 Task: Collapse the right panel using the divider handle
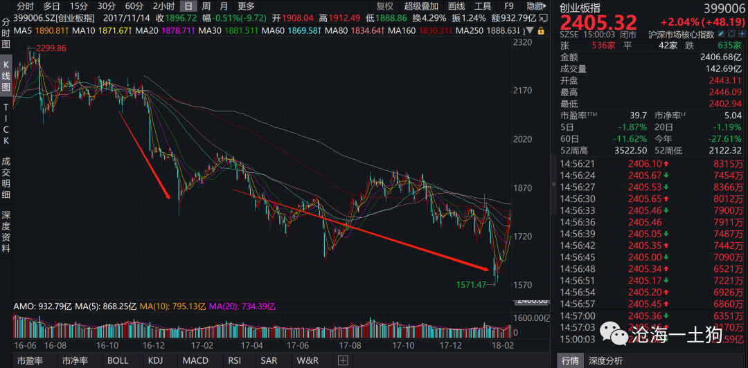pyautogui.click(x=553, y=184)
